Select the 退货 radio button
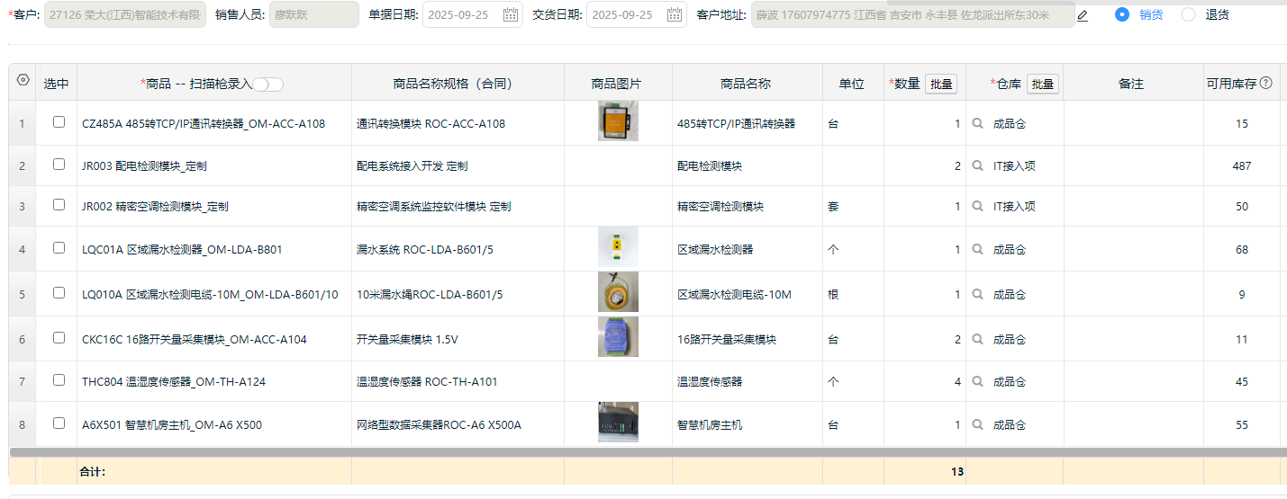 1188,14
